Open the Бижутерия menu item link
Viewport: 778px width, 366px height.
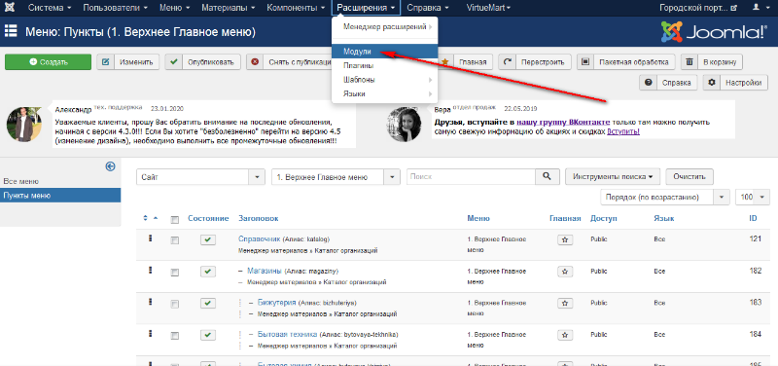pos(277,302)
